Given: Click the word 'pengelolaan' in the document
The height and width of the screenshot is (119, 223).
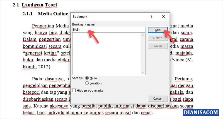Looking at the screenshot, I should 36,86.
